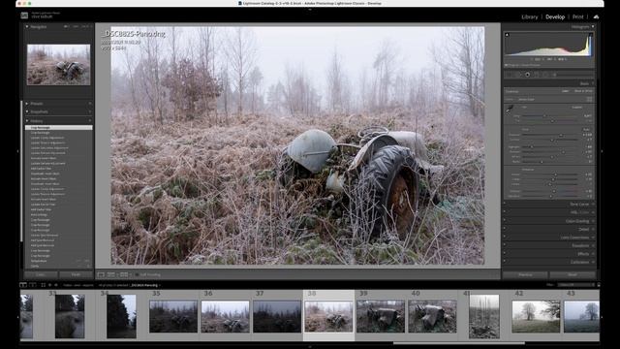The height and width of the screenshot is (349, 620).
Task: Go forward using the filmstrip right arrow
Action: (56, 285)
